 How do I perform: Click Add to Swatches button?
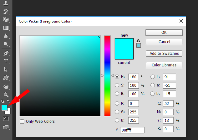coord(164,54)
